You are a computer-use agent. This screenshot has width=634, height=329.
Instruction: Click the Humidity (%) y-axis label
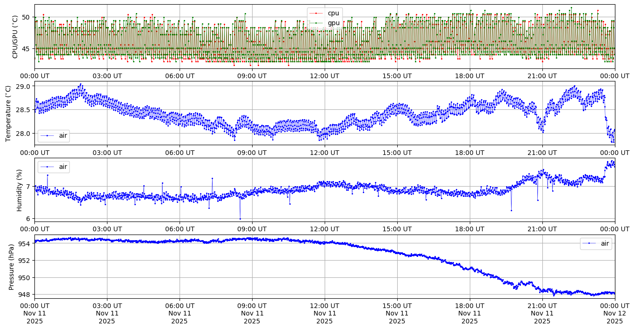click(x=19, y=190)
